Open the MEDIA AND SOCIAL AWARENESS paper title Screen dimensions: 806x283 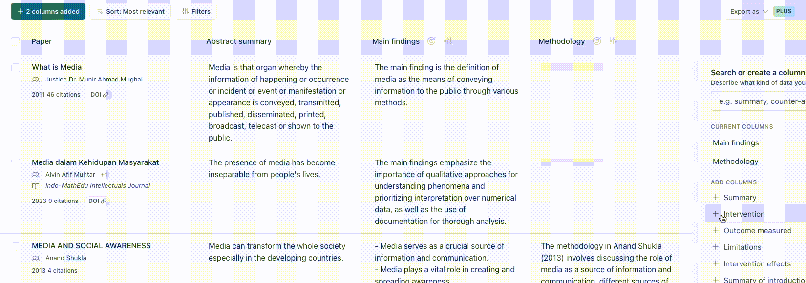(91, 246)
